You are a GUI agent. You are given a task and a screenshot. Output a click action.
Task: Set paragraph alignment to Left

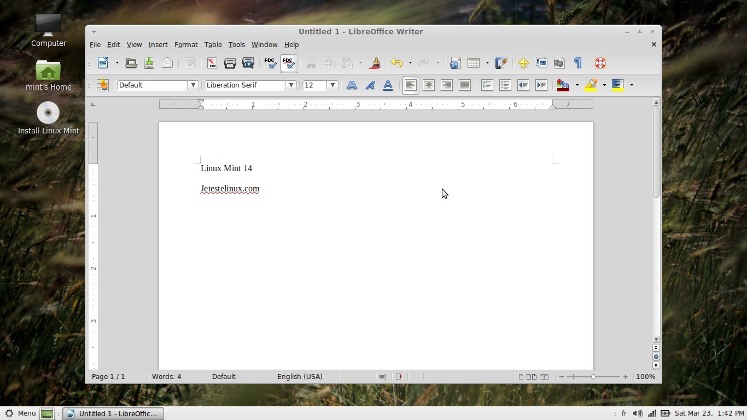tap(411, 85)
